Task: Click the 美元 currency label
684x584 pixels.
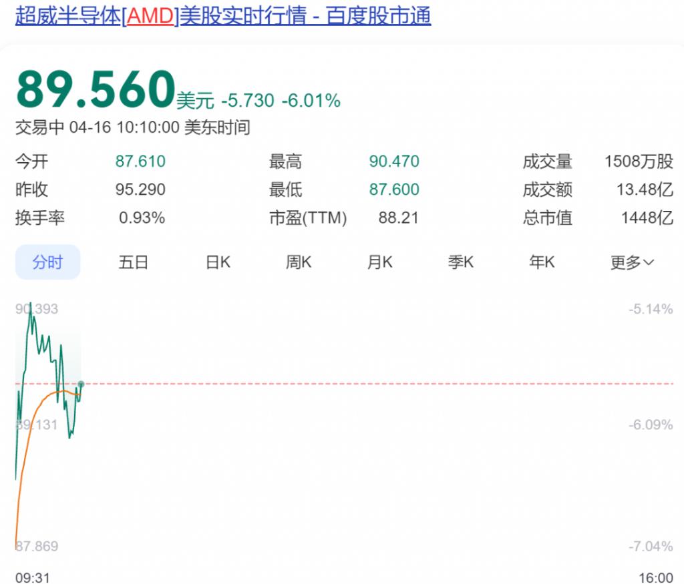Action: coord(196,101)
